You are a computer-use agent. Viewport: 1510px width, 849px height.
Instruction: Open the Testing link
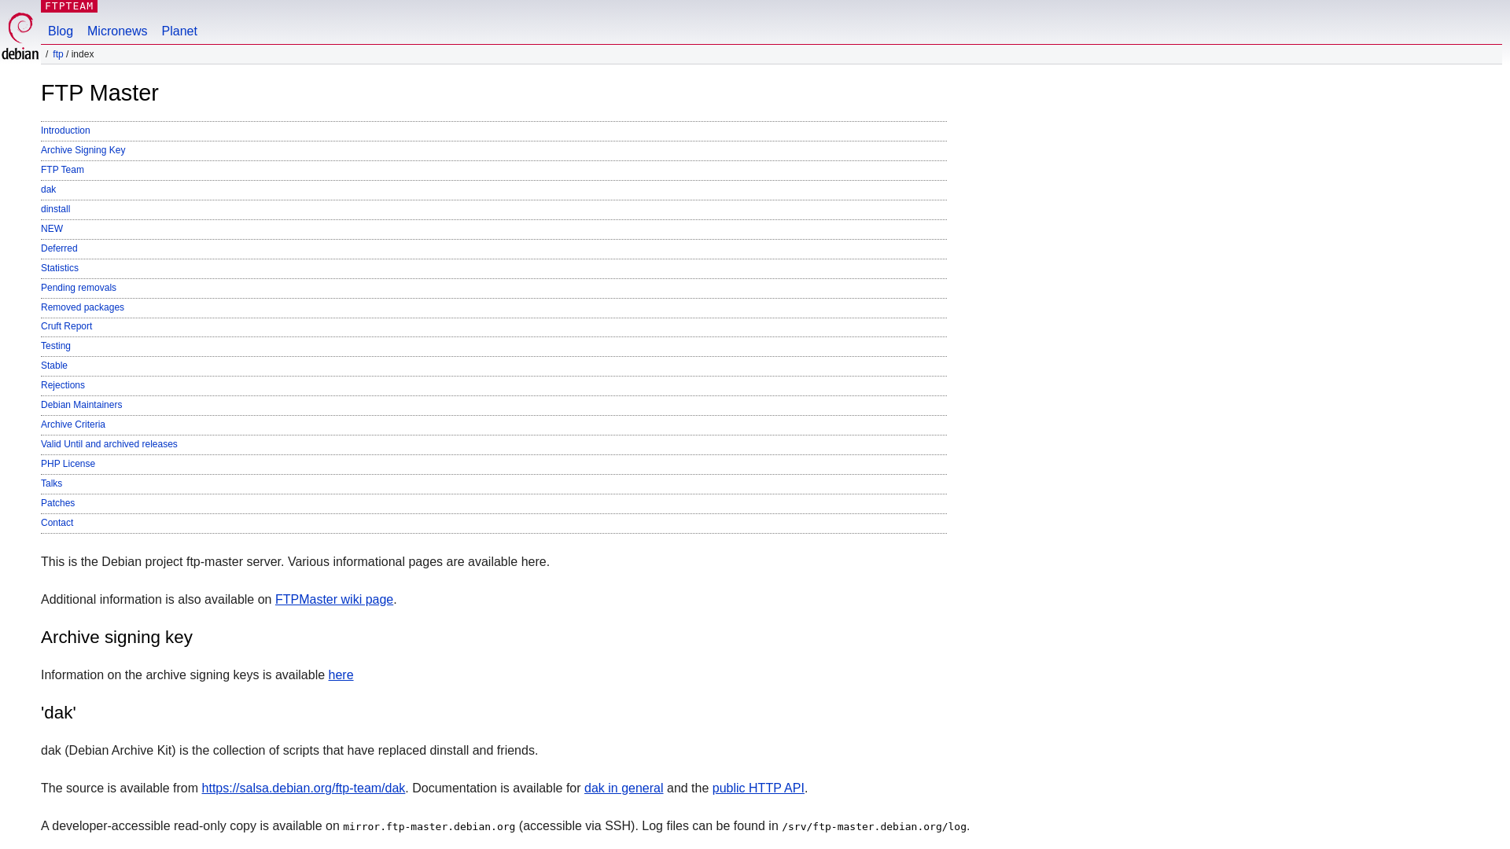pos(56,346)
